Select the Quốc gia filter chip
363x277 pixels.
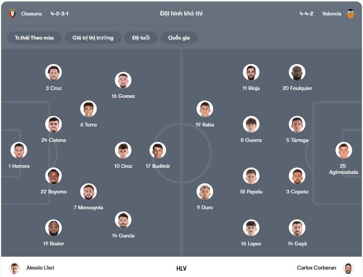[x=179, y=38]
